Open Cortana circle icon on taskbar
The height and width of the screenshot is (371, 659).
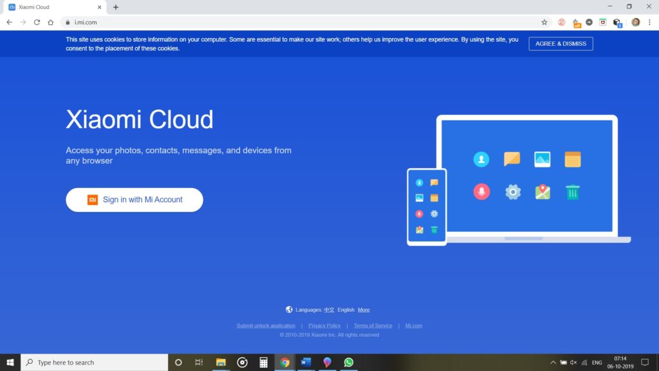tap(178, 362)
